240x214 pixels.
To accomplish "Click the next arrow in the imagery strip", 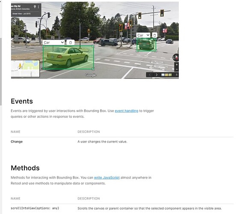I will pos(157,75).
